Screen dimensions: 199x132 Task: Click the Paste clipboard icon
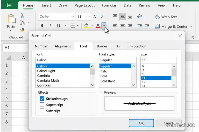[12, 19]
